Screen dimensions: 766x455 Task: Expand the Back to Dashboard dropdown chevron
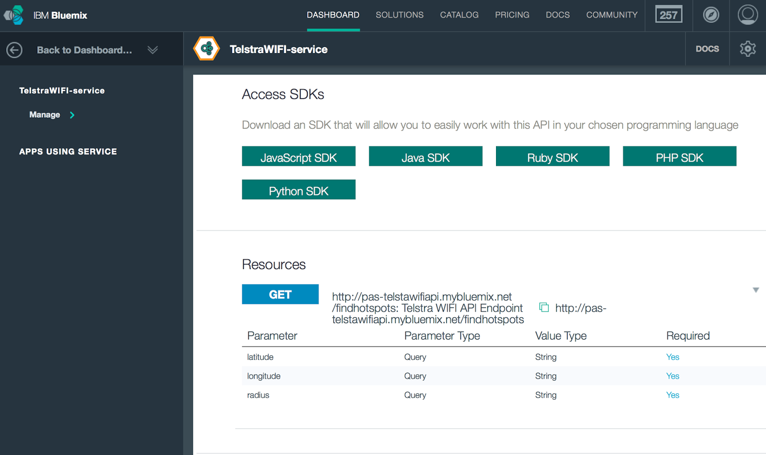pos(153,50)
